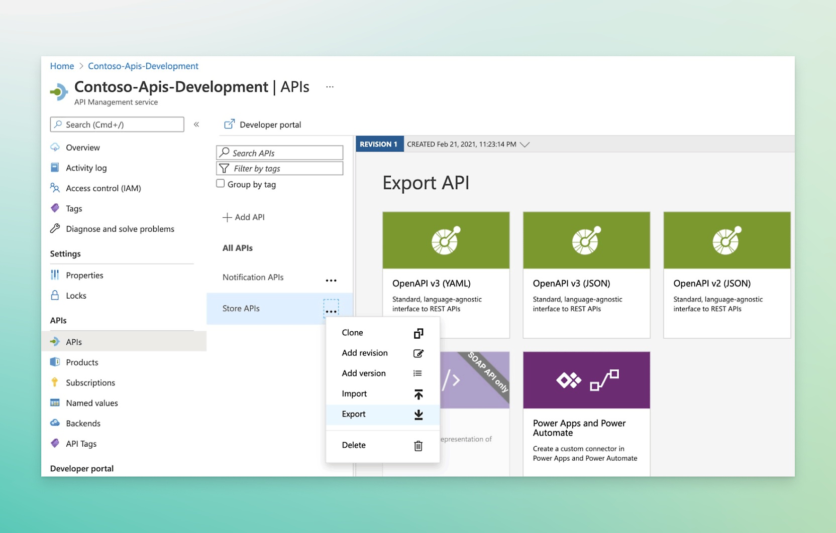Choose Export from the context menu
This screenshot has width=836, height=533.
(354, 414)
